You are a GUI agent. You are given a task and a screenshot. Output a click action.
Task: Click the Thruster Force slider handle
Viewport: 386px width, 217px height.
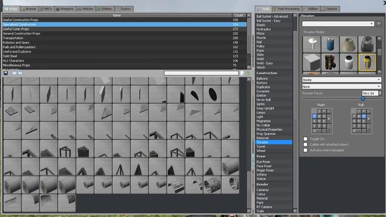pos(363,99)
